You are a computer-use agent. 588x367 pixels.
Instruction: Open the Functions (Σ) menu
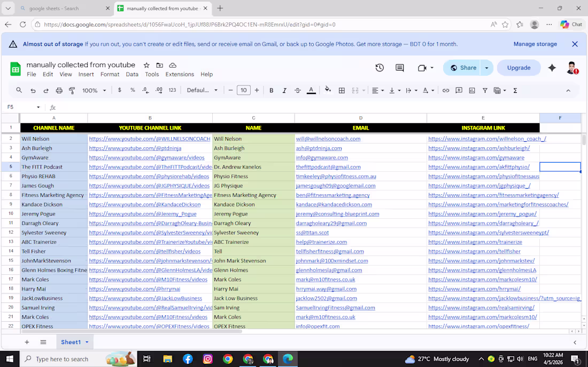[515, 90]
